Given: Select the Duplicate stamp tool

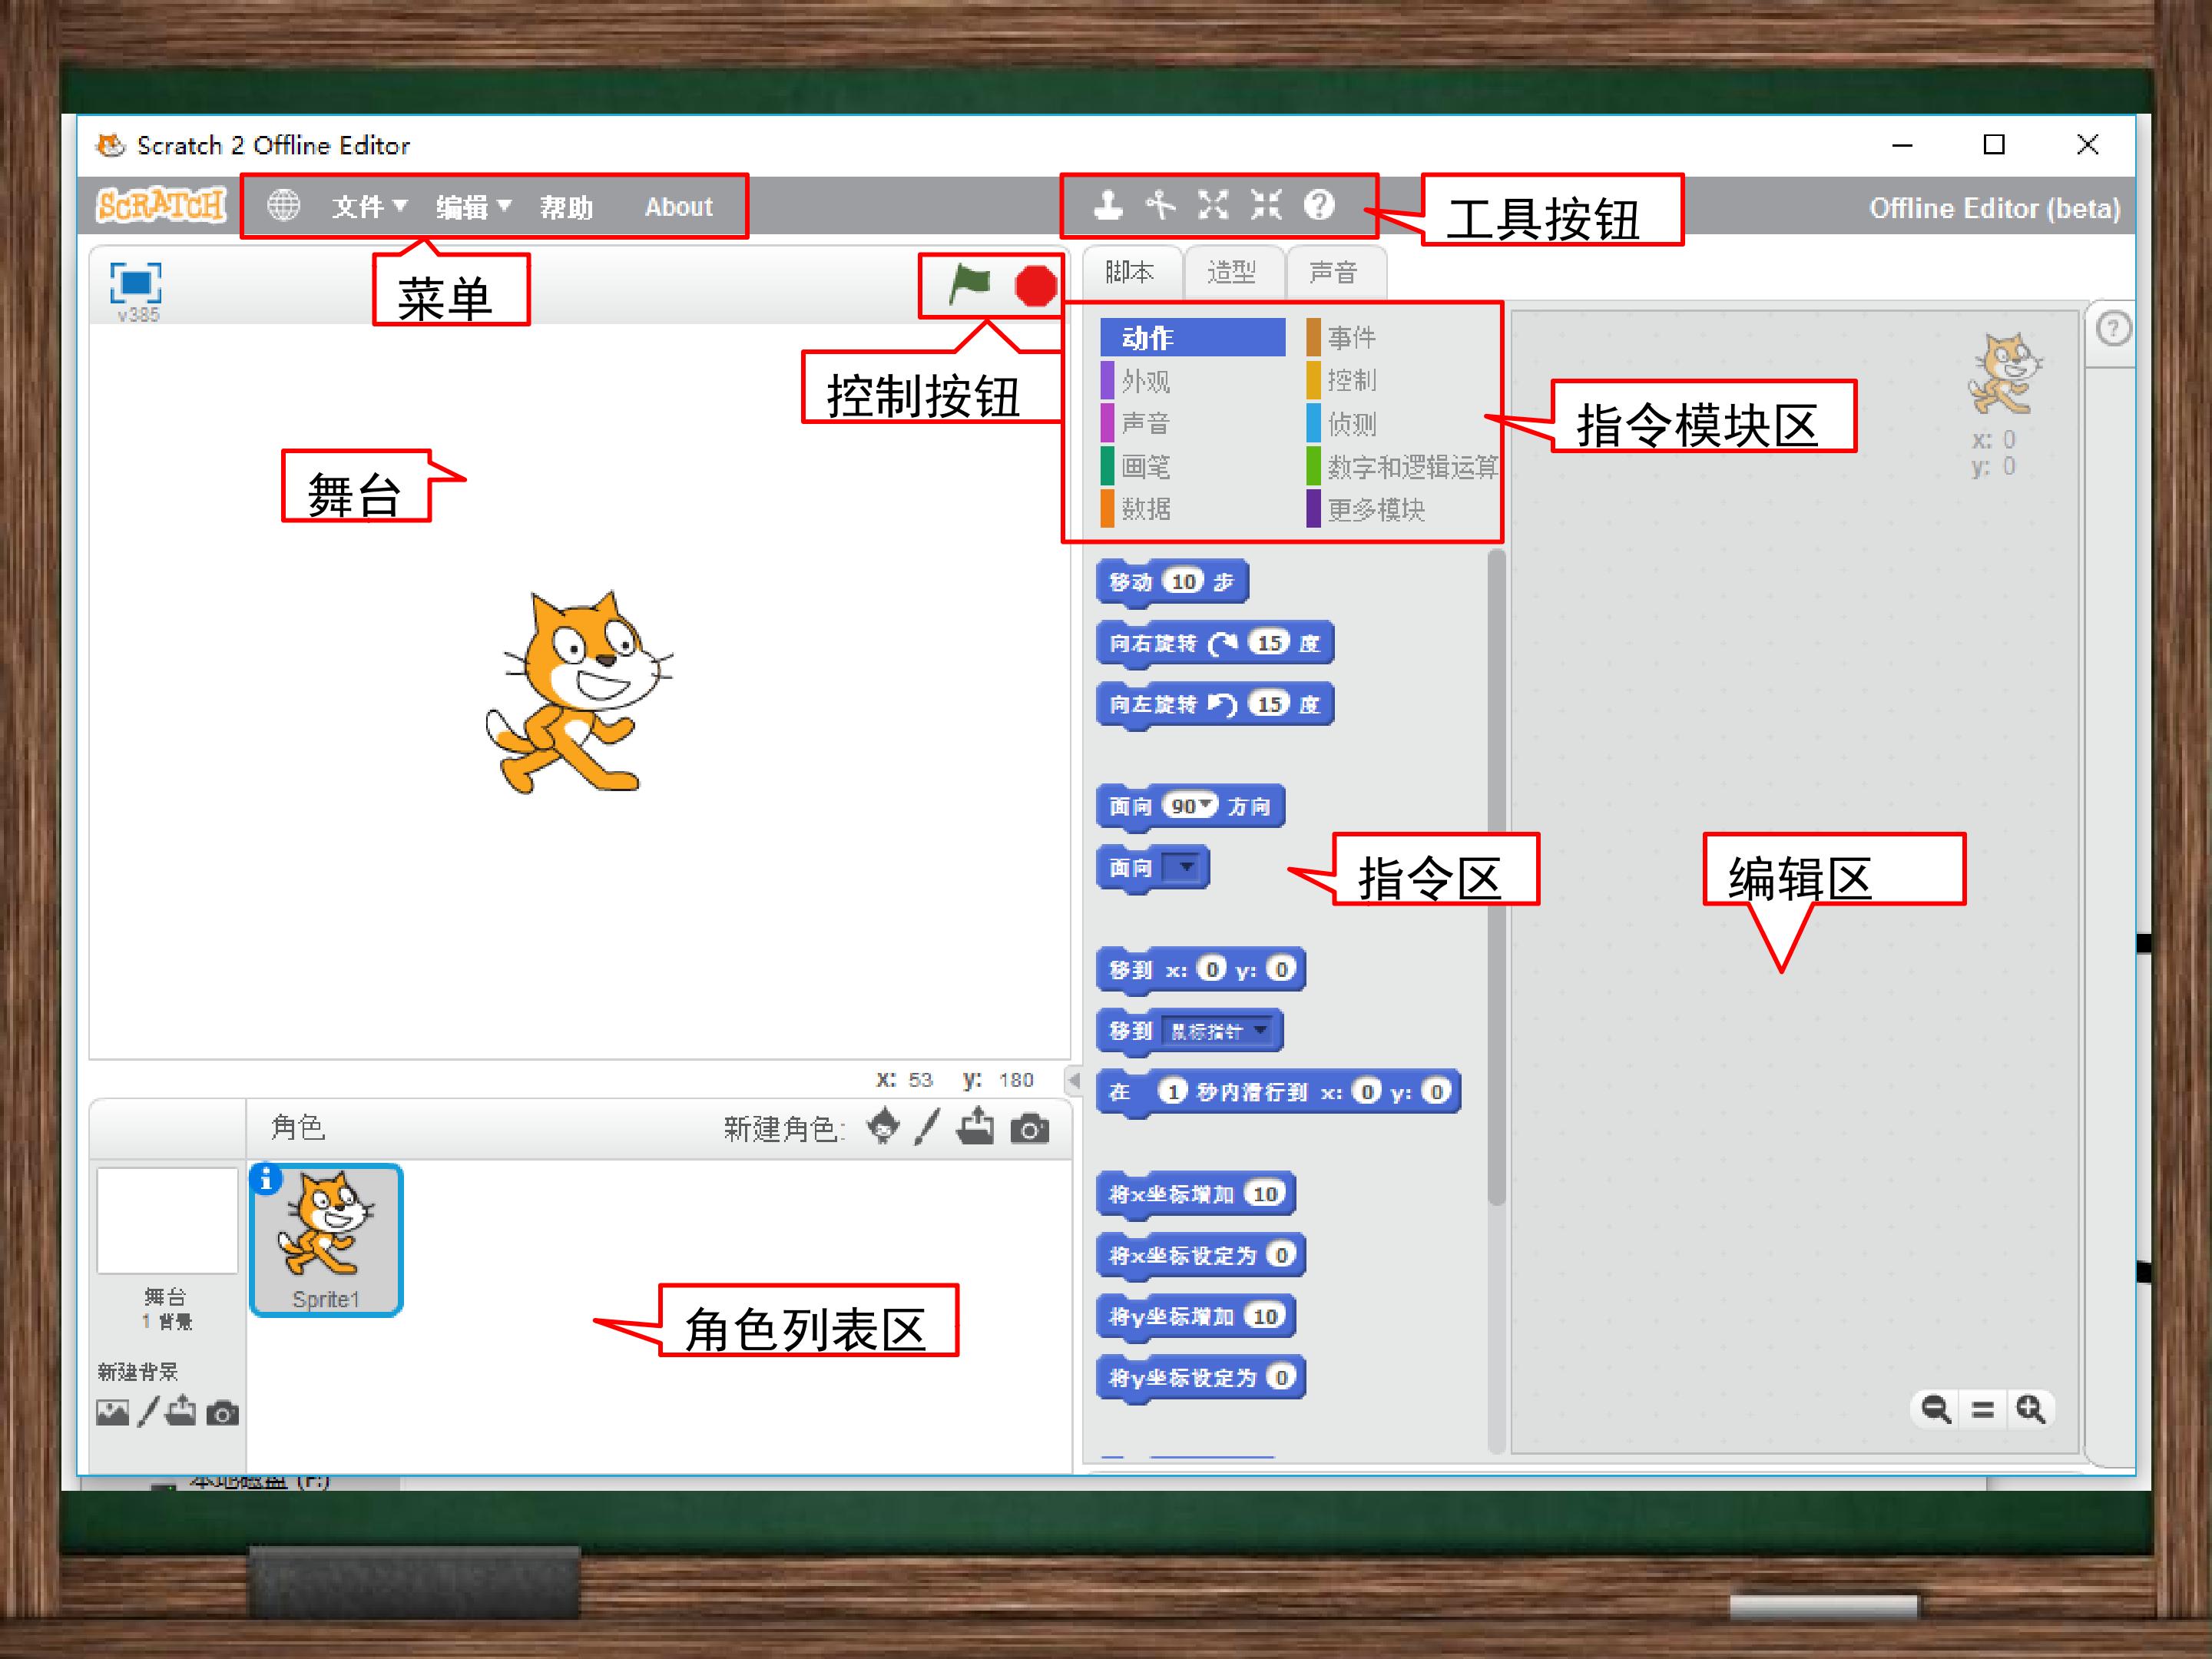Looking at the screenshot, I should coord(1108,205).
